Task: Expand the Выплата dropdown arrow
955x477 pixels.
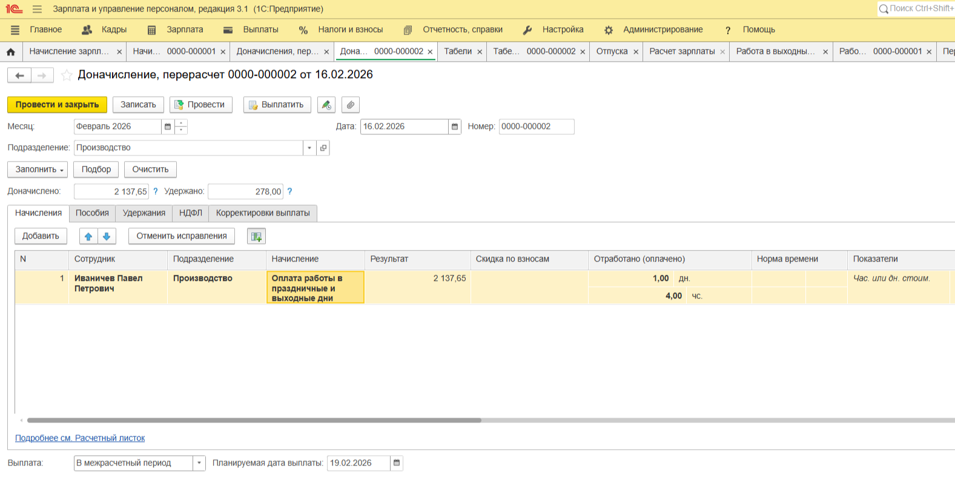Action: pos(199,463)
